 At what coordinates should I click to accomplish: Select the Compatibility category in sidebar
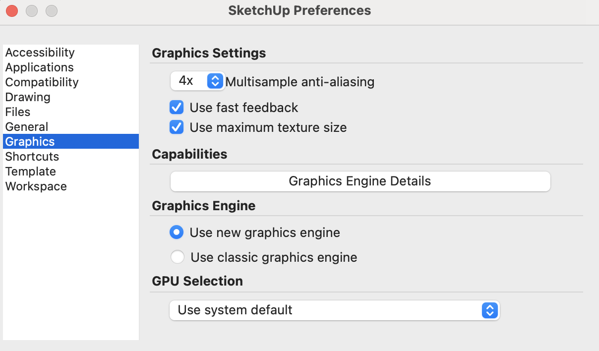[x=42, y=82]
